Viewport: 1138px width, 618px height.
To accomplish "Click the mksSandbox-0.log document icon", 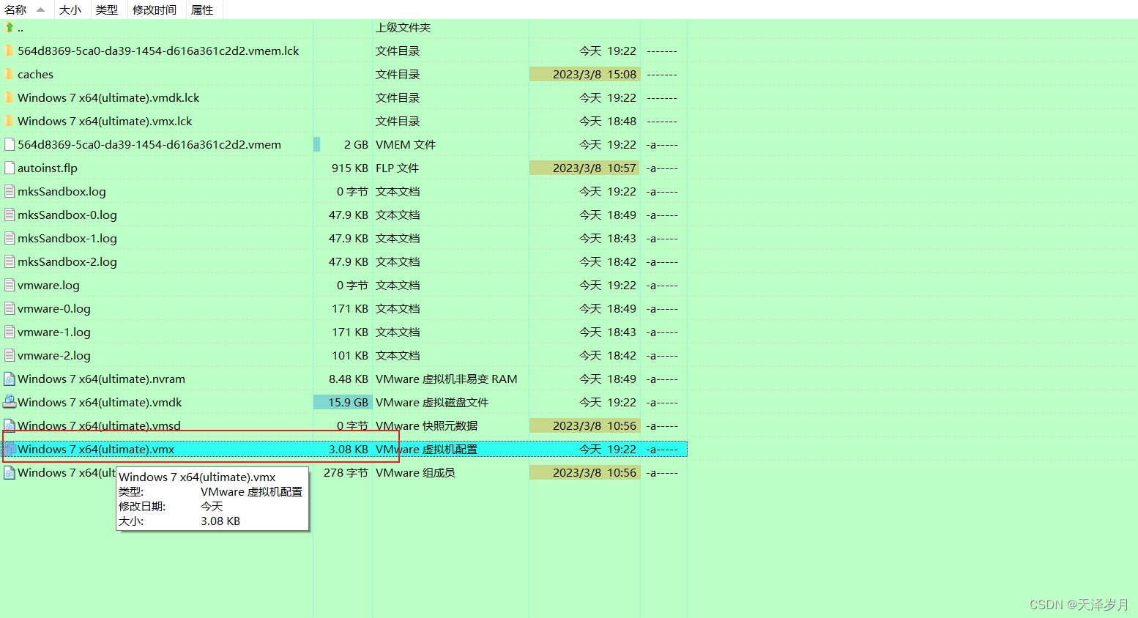I will (10, 215).
